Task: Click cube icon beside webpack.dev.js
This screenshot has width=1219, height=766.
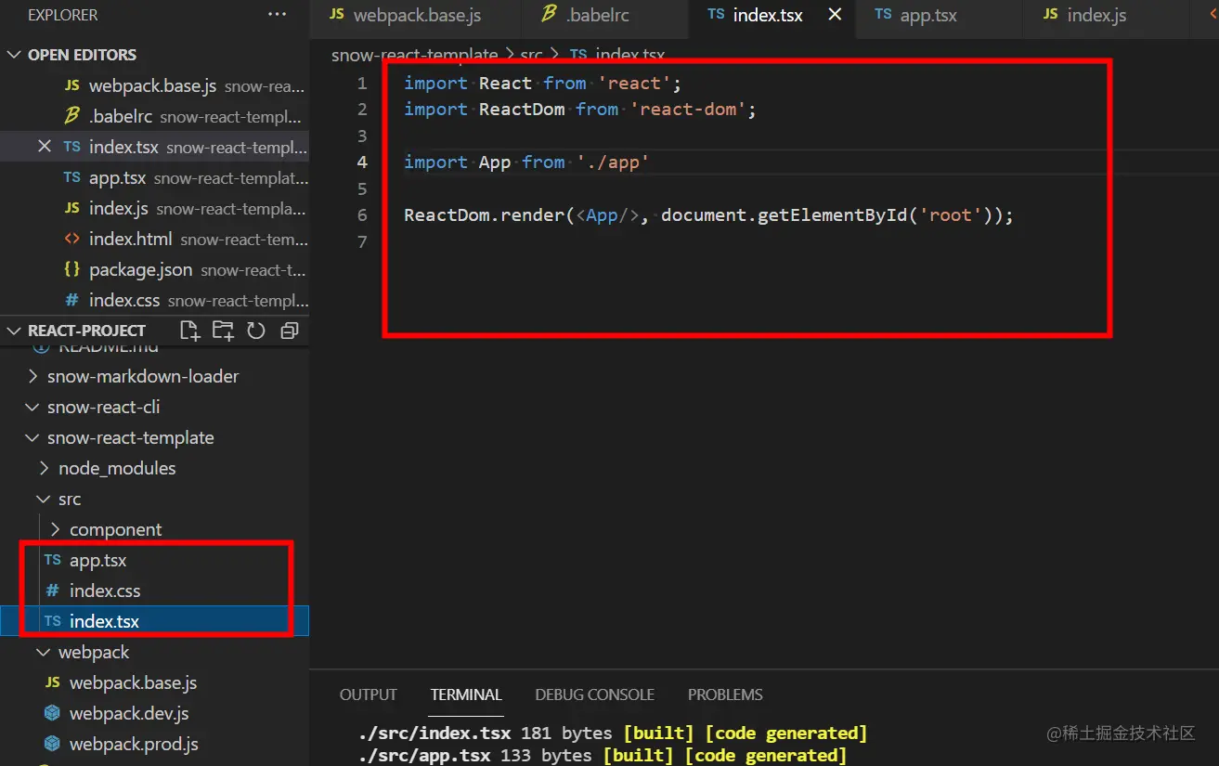Action: point(52,713)
